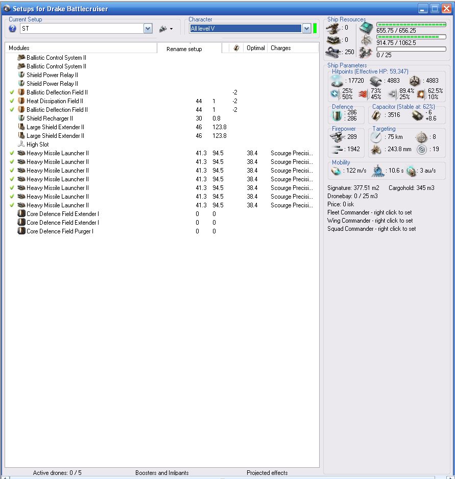The height and width of the screenshot is (479, 455).
Task: Click the powergrid resource icon
Action: [366, 40]
